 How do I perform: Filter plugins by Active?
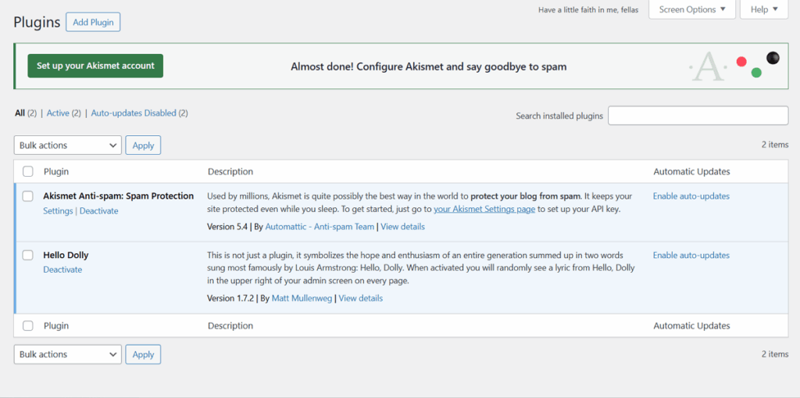point(58,113)
